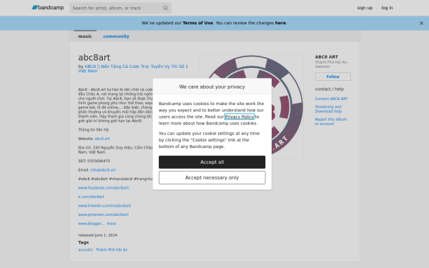Open the Privacy Policy link in dialog
This screenshot has height=268, width=429.
239,116
